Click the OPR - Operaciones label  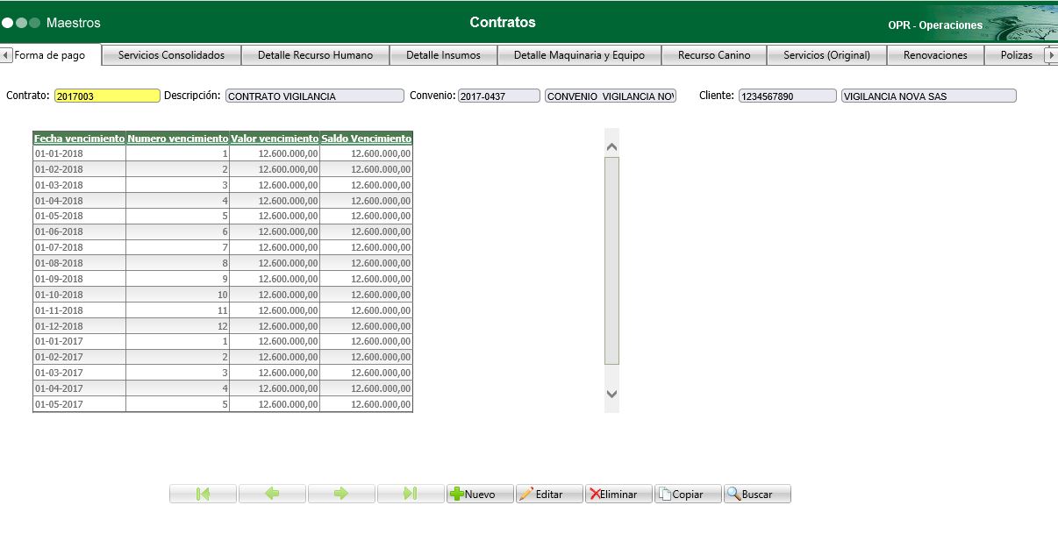[x=935, y=25]
